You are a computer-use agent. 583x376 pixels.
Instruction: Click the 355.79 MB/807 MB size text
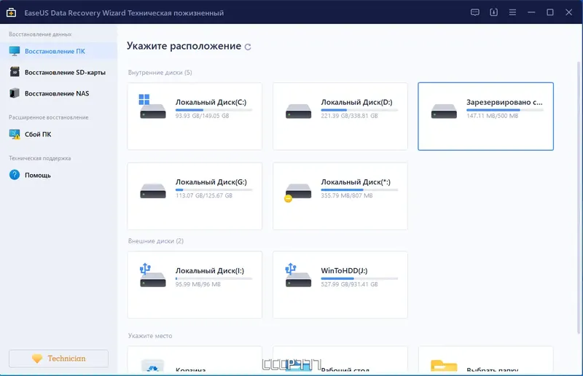coord(347,195)
